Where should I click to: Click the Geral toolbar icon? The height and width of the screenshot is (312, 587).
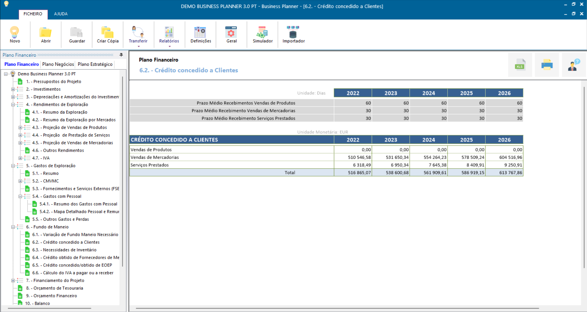231,32
